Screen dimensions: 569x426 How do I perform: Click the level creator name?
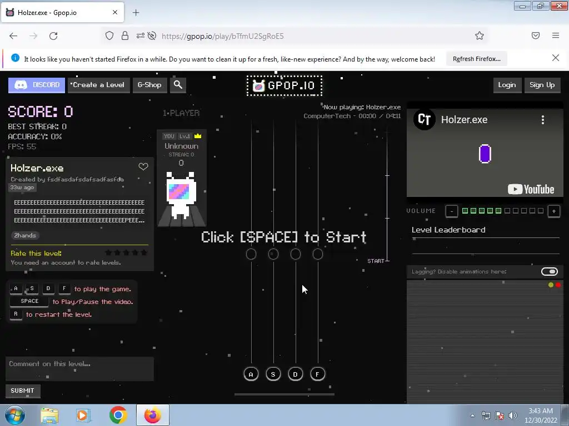[x=86, y=179]
